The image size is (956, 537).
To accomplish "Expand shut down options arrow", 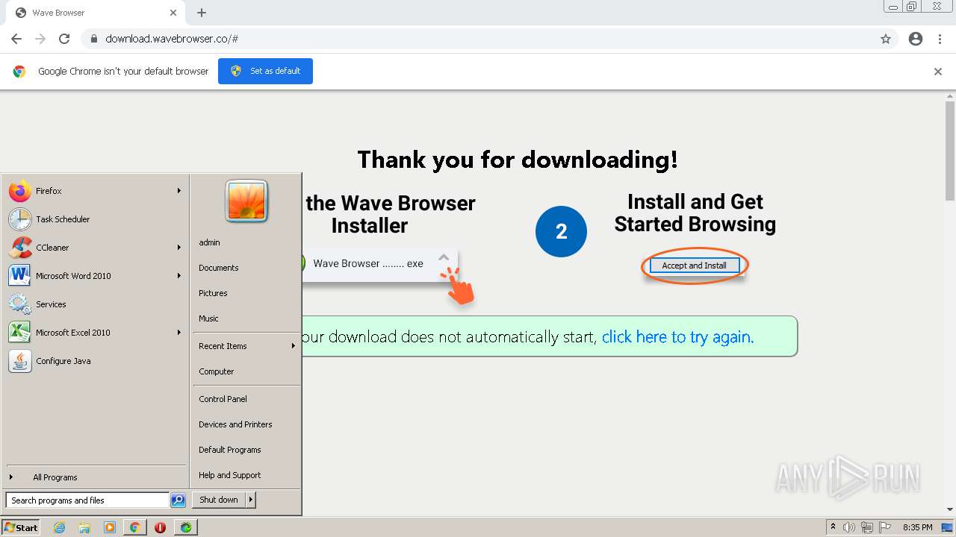I will 251,500.
